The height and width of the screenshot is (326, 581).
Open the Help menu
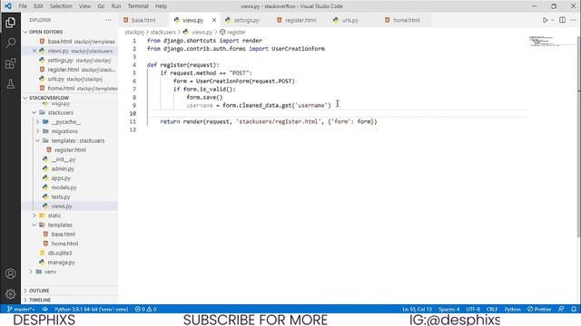click(x=161, y=6)
